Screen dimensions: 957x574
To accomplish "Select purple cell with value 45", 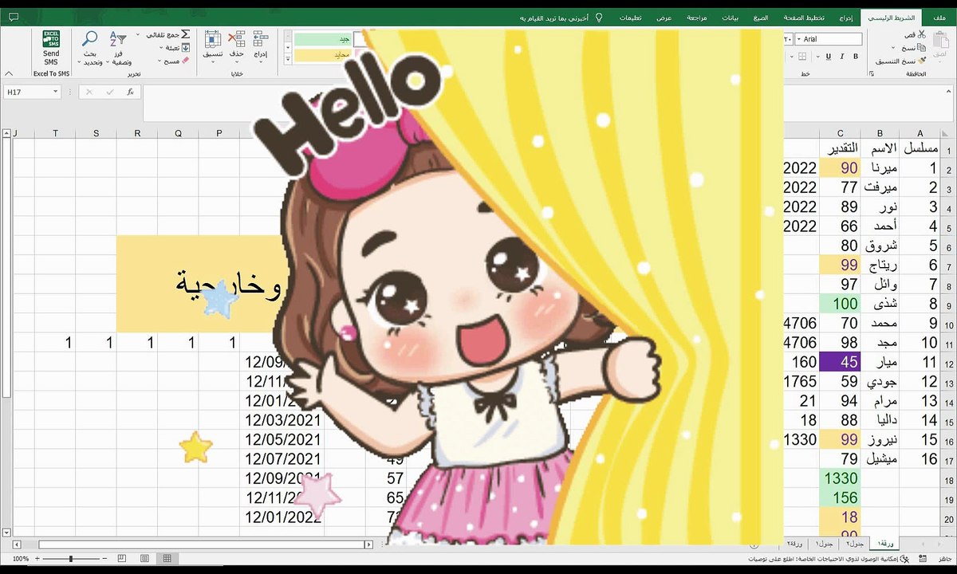I will (x=840, y=363).
